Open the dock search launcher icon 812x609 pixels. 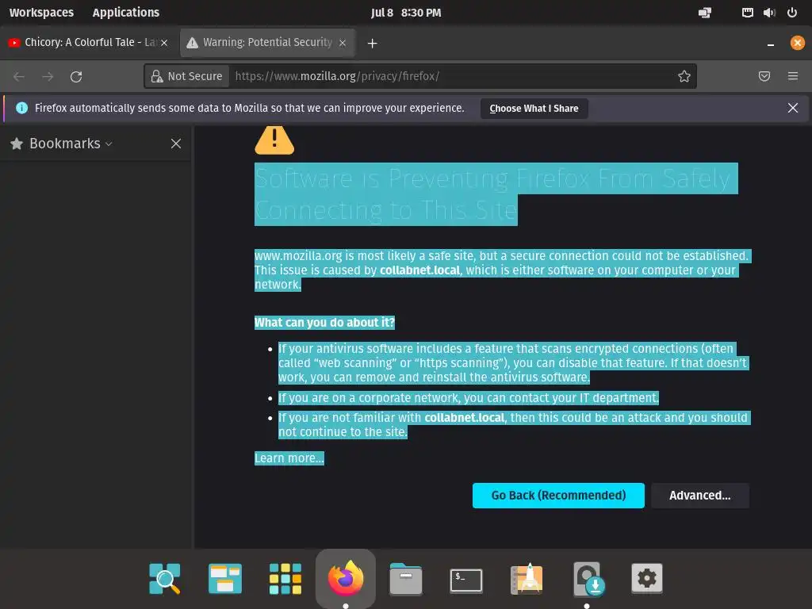point(165,578)
